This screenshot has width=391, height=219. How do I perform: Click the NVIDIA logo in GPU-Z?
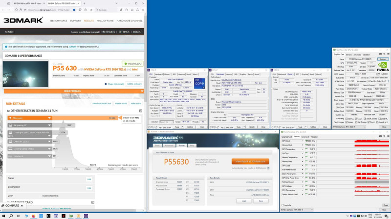point(383,66)
